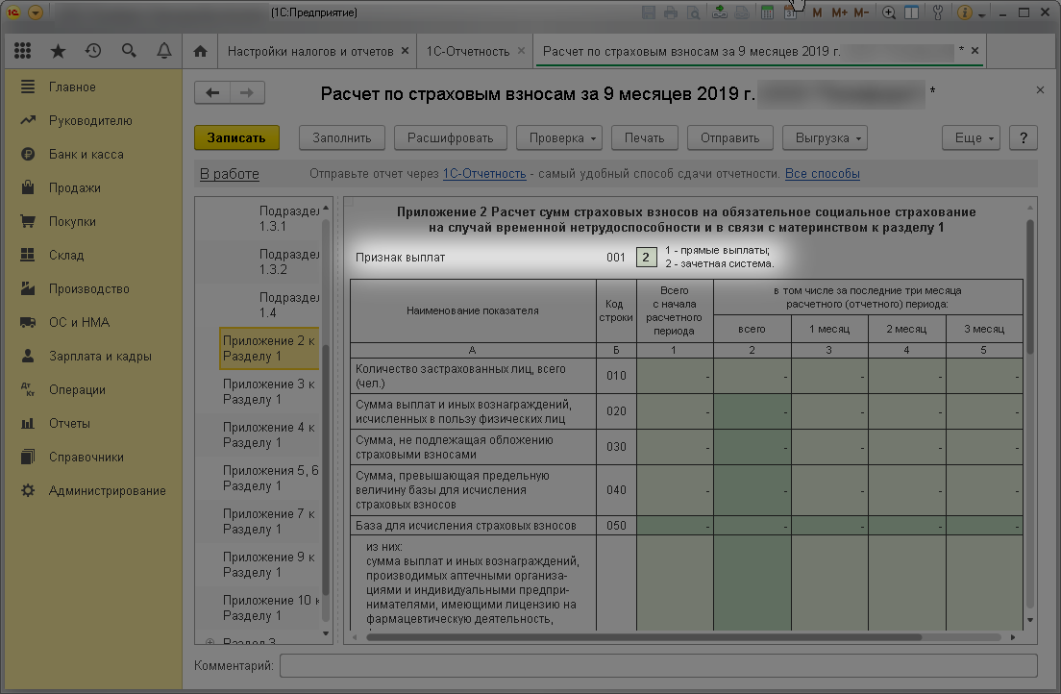Click the horizontal scrollbar of the report
The image size is (1061, 694).
[644, 637]
